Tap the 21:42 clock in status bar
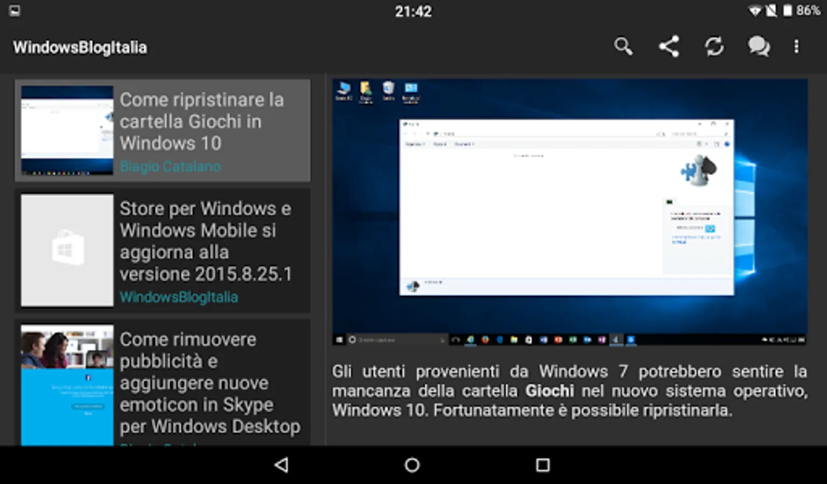 (413, 11)
